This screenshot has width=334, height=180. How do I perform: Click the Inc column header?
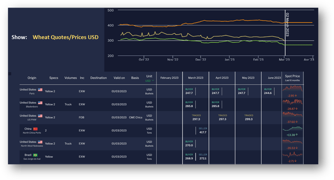click(x=82, y=78)
